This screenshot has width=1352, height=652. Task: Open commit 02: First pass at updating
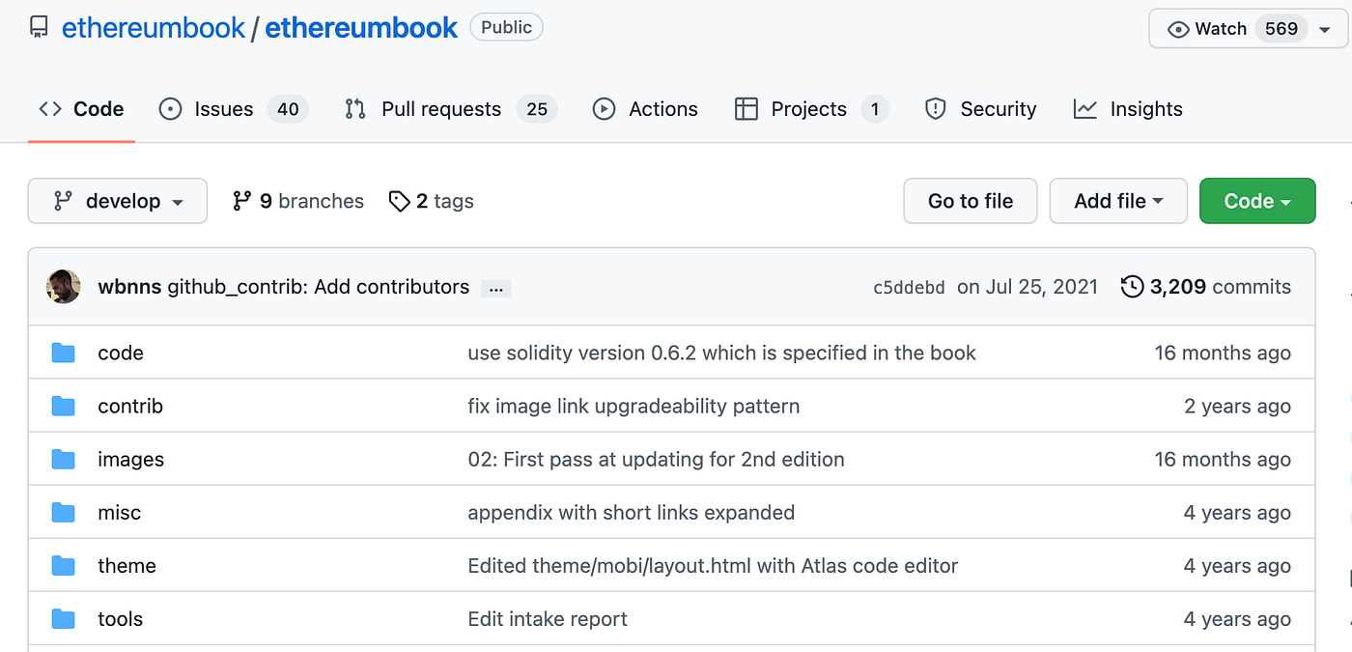point(656,460)
